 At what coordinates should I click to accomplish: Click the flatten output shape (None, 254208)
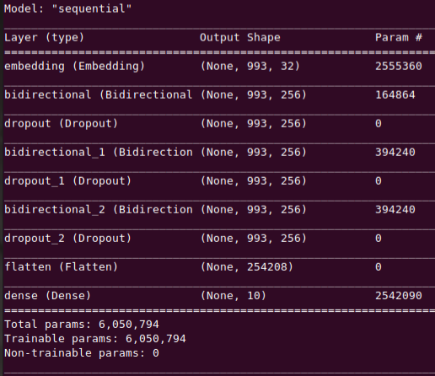tap(246, 267)
